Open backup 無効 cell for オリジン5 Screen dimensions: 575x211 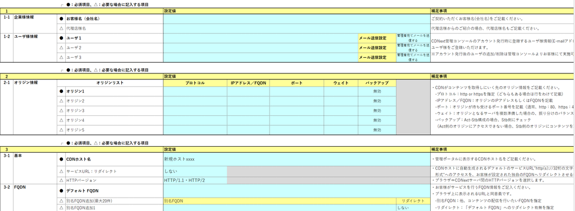377,130
